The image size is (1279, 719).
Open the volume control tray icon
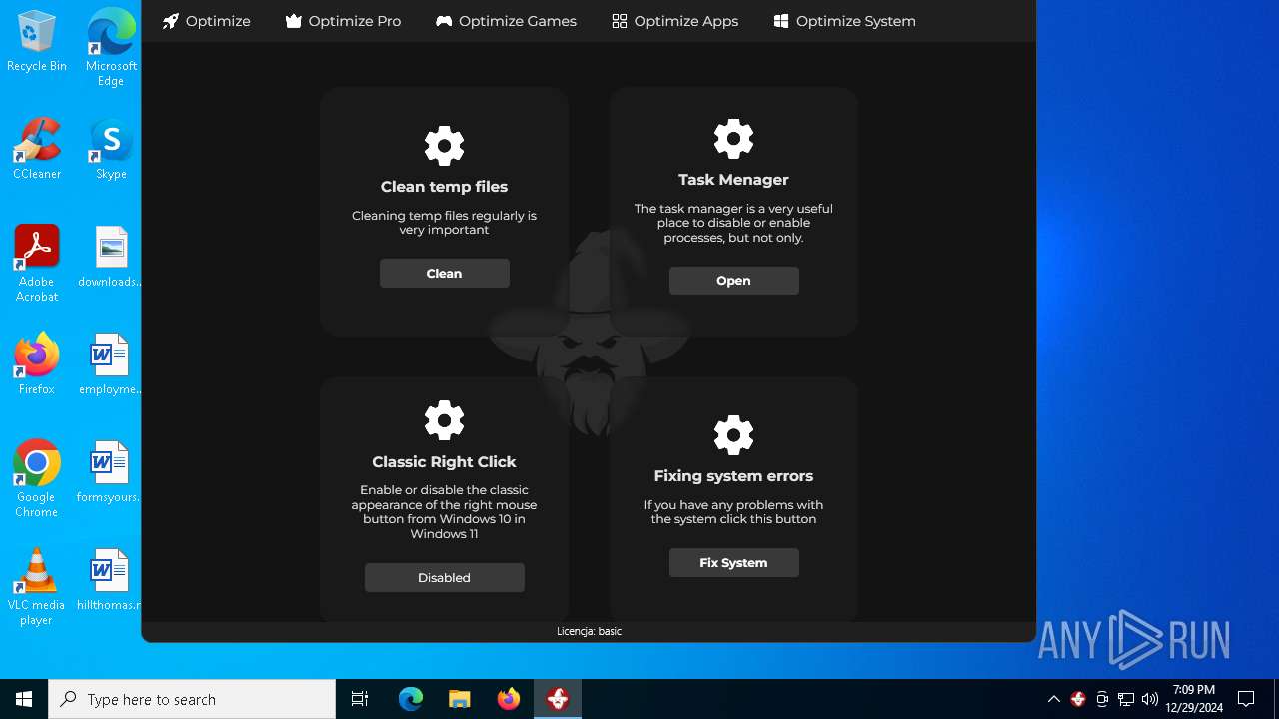(1150, 699)
